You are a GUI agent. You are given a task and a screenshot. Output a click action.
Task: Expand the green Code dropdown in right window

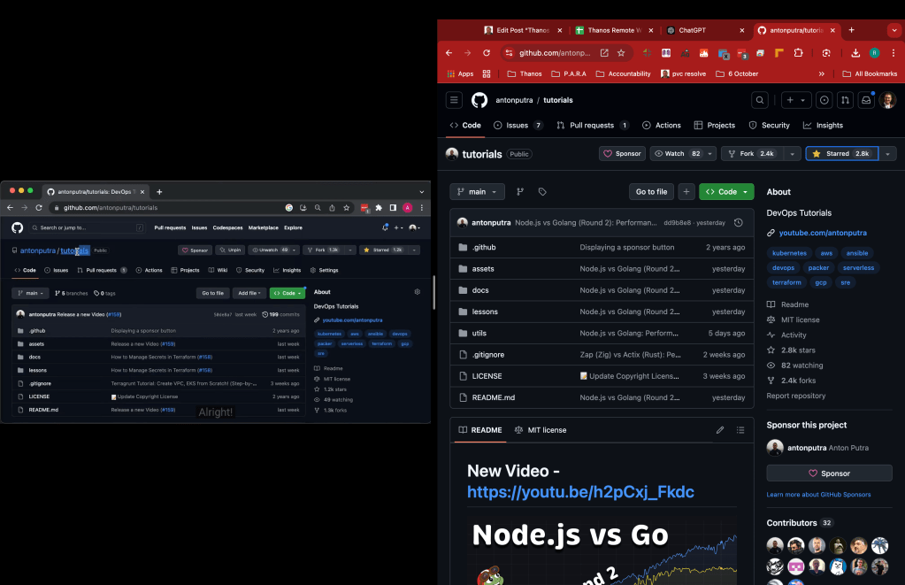click(x=726, y=192)
